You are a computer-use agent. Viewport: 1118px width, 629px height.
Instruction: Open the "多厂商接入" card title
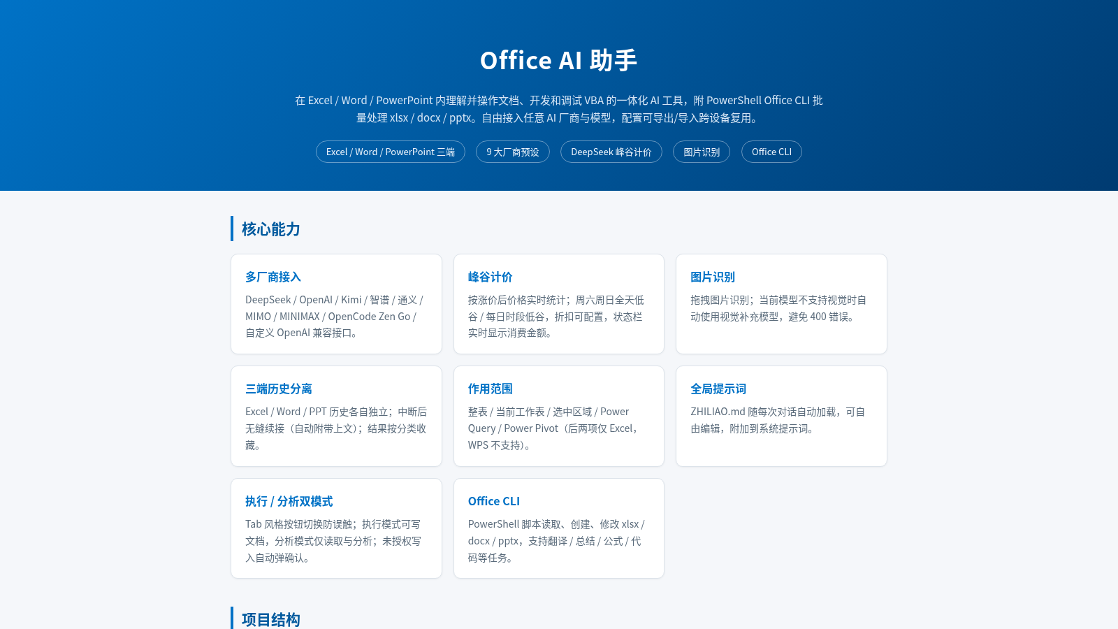(273, 277)
